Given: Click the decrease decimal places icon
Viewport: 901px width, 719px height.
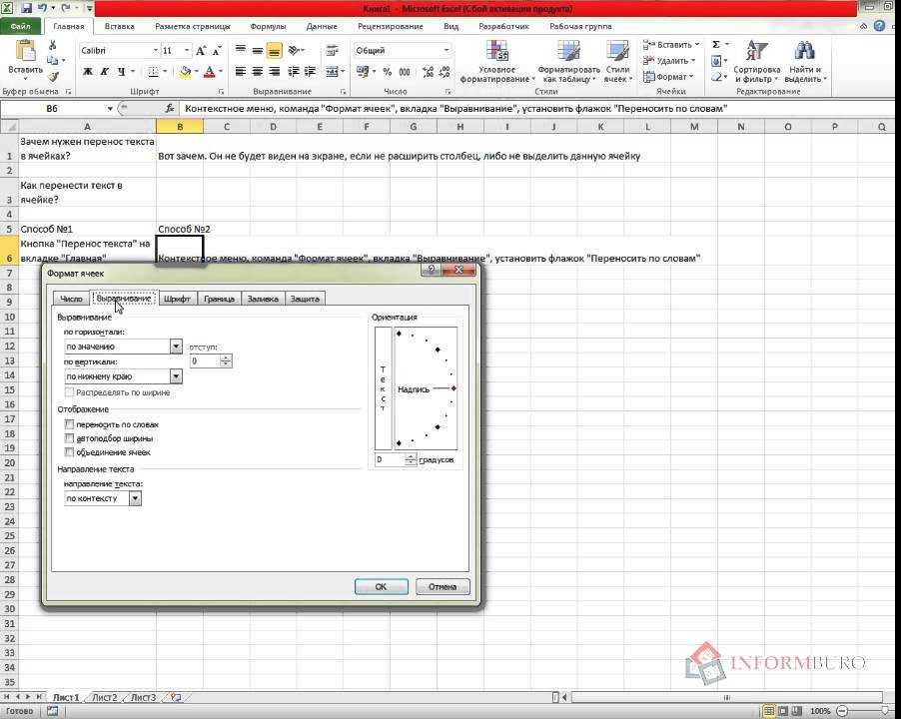Looking at the screenshot, I should [x=445, y=72].
